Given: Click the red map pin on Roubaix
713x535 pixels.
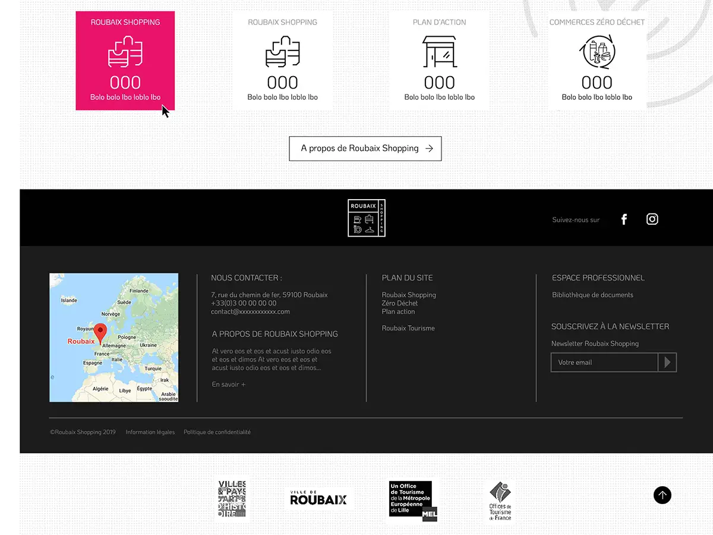Looking at the screenshot, I should click(x=100, y=333).
